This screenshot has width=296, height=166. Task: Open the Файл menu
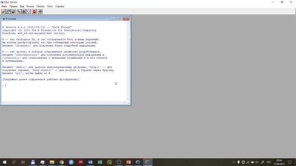4,6
